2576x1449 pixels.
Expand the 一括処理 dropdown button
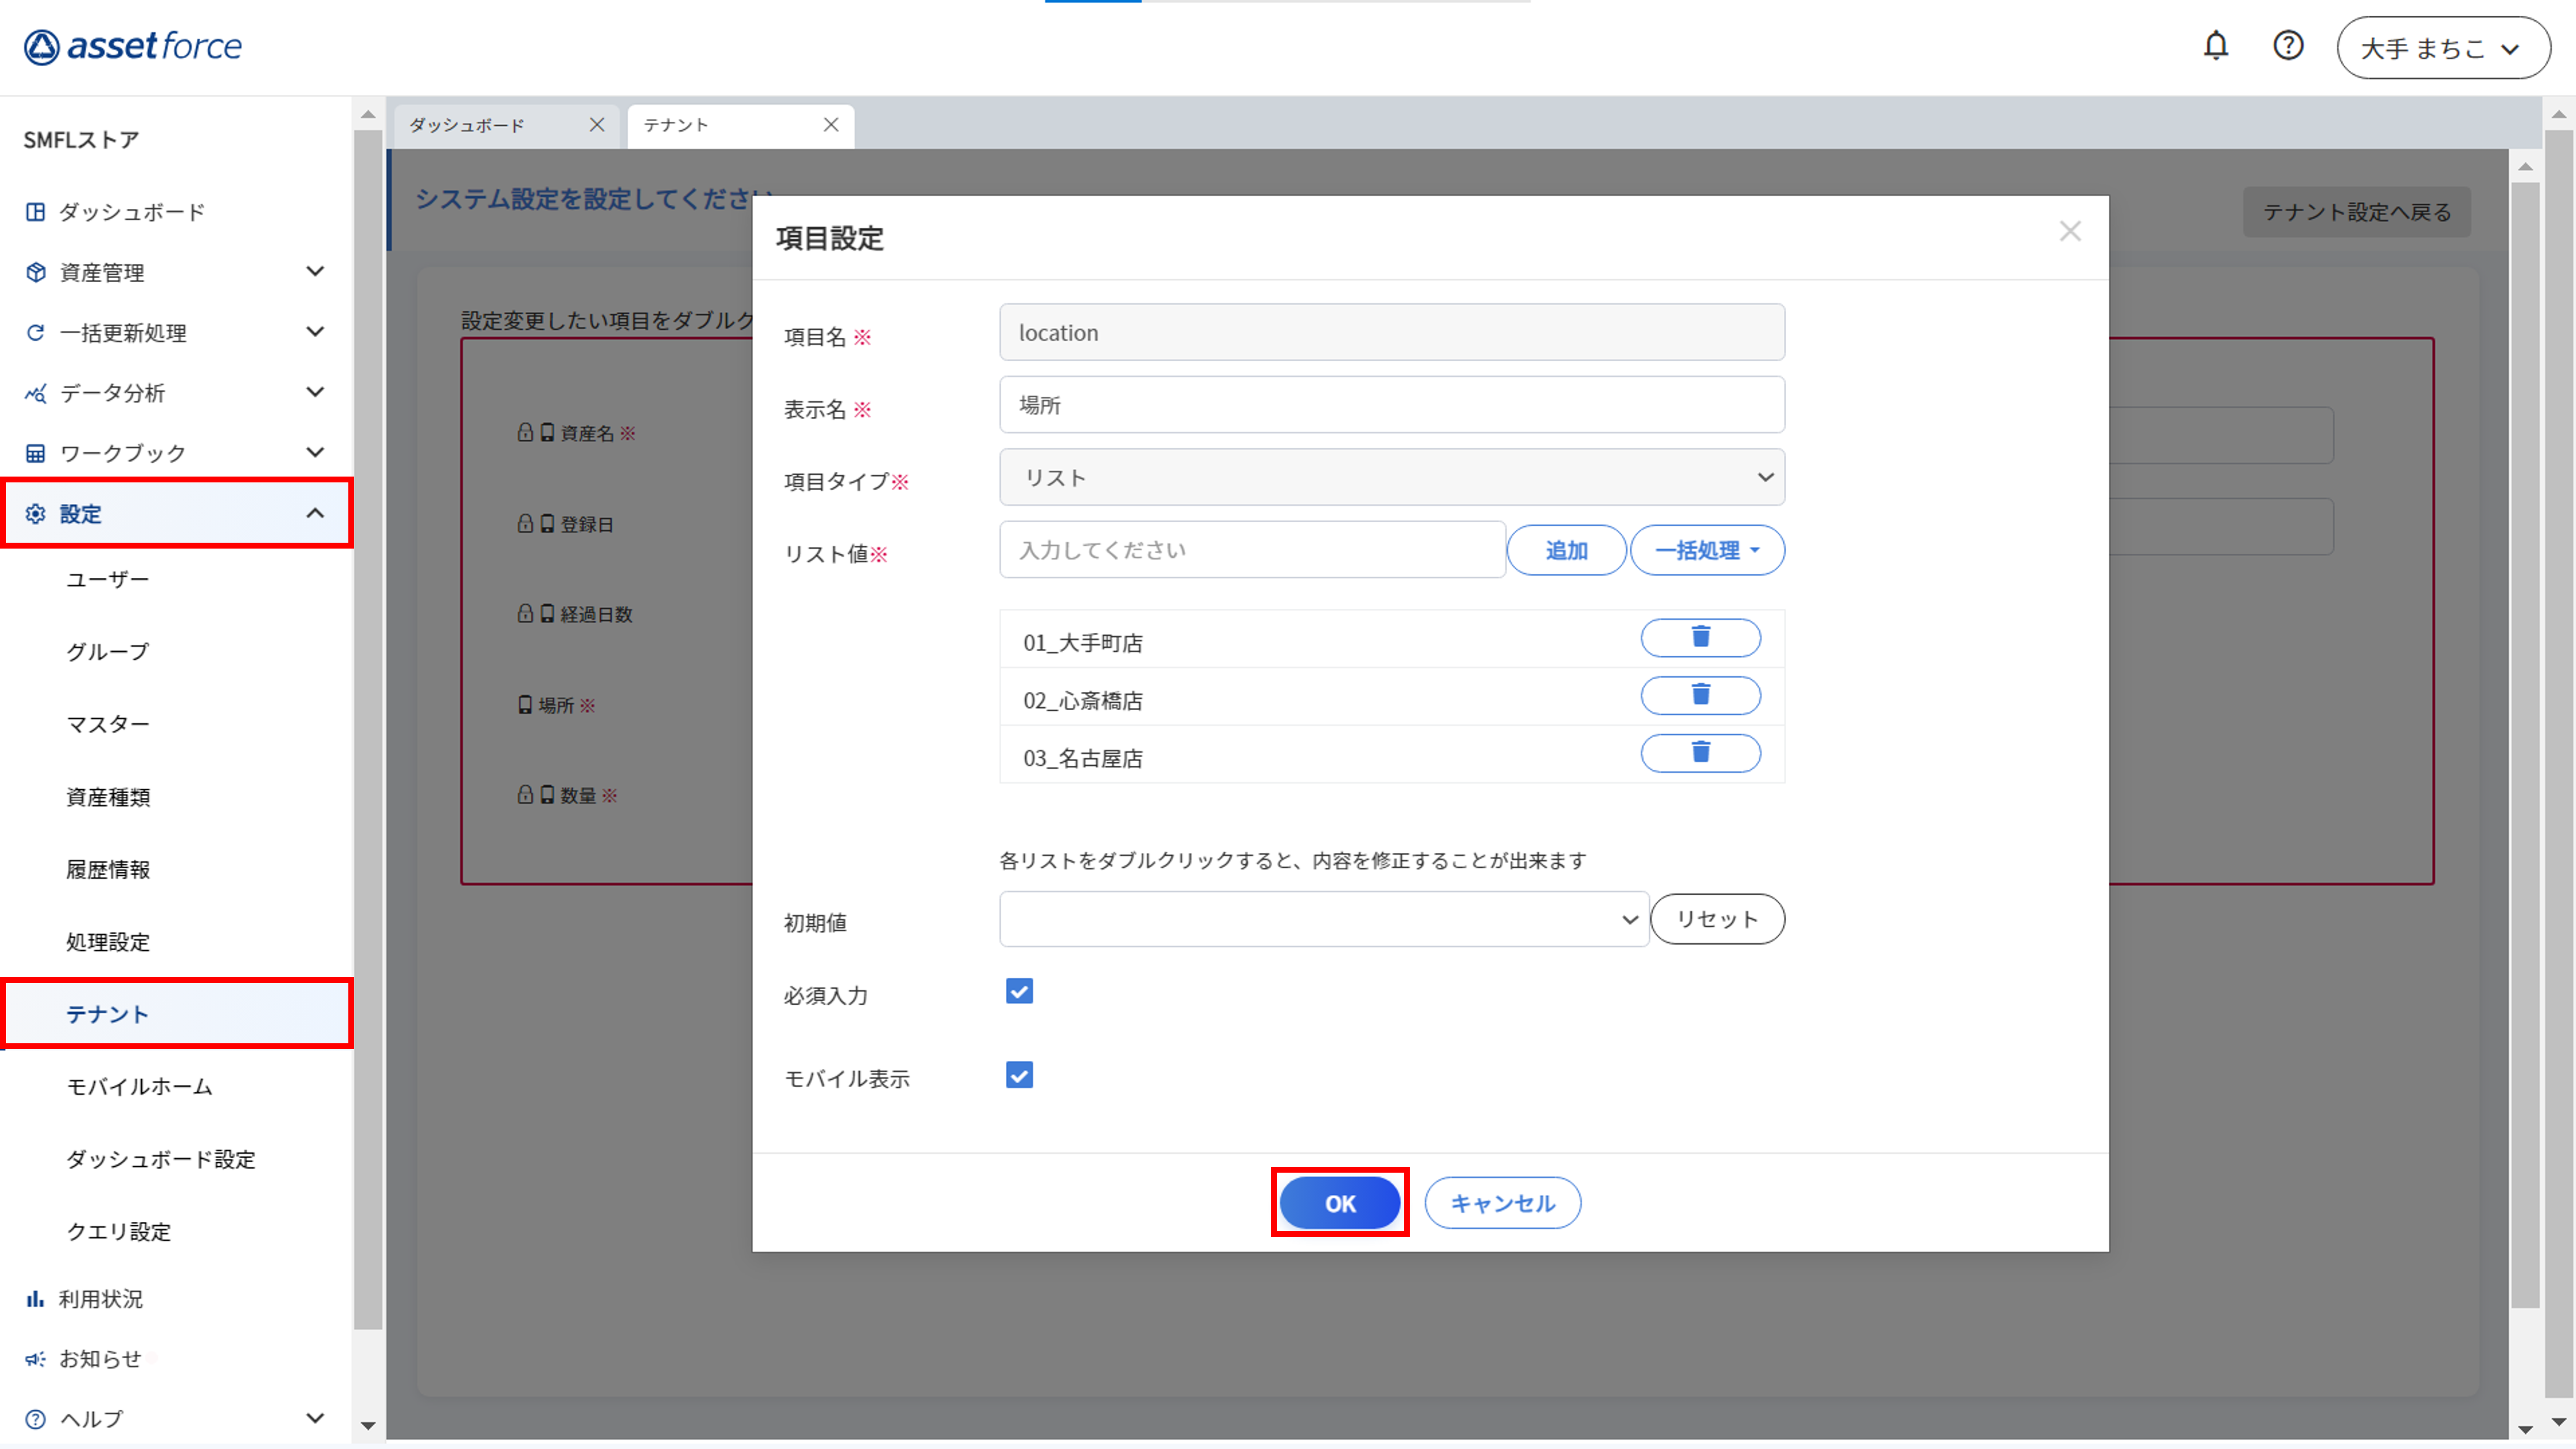pos(1706,550)
